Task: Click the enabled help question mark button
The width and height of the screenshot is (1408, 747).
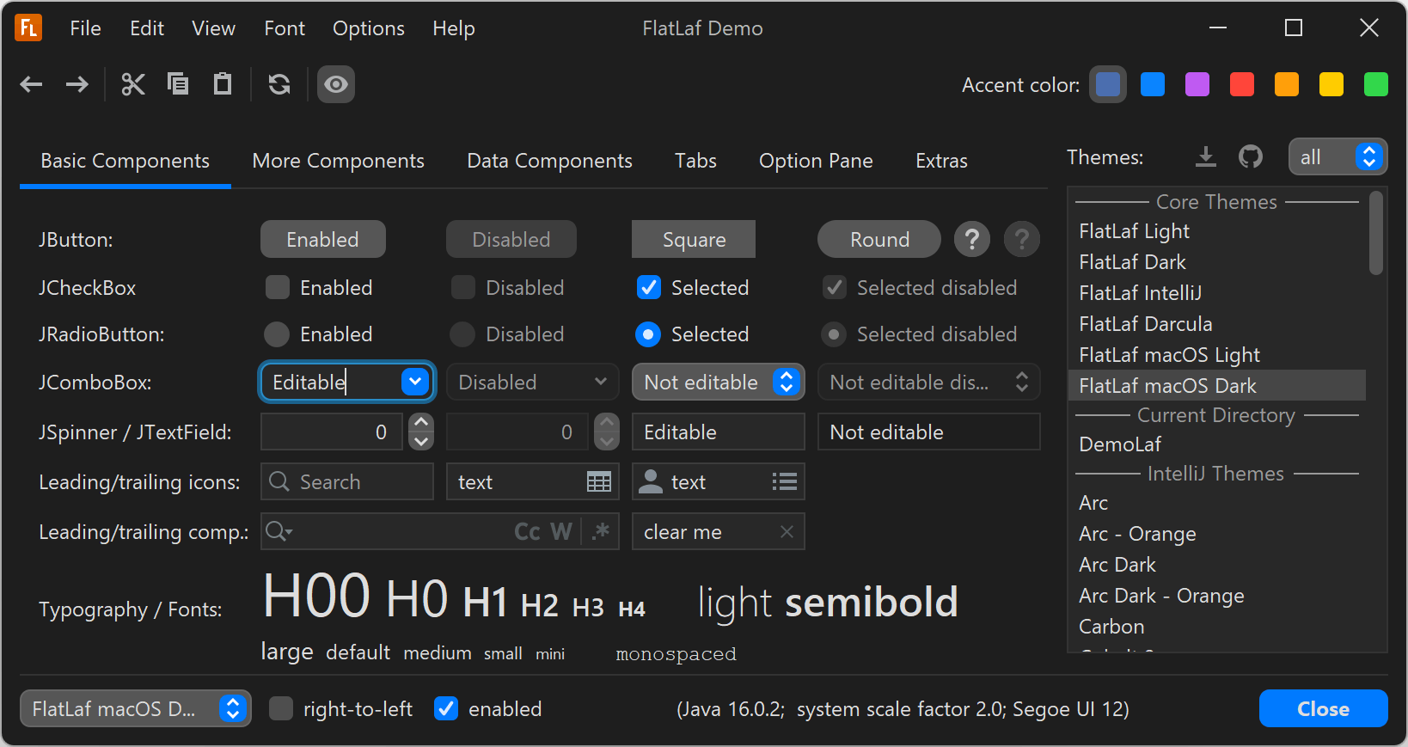Action: click(x=972, y=239)
